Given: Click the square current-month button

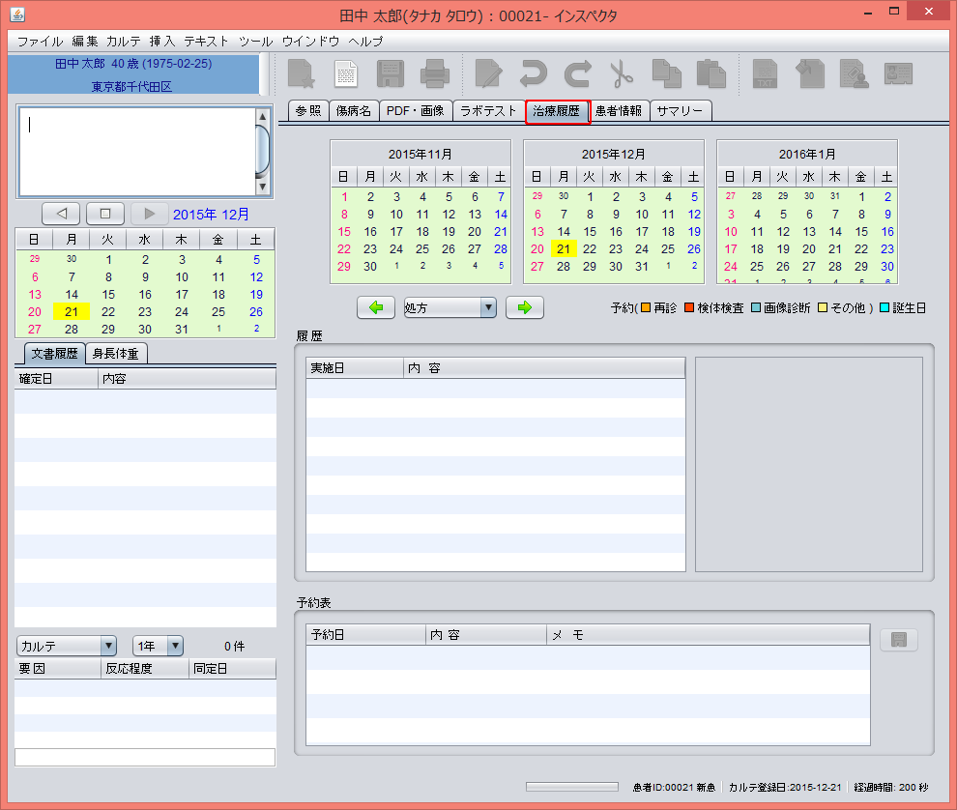Looking at the screenshot, I should [105, 214].
